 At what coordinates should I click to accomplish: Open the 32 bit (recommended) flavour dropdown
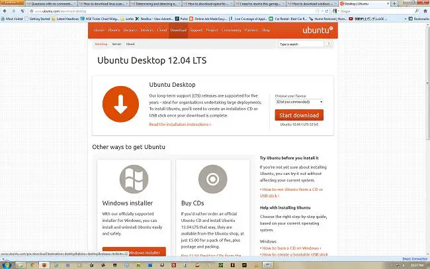pos(299,102)
